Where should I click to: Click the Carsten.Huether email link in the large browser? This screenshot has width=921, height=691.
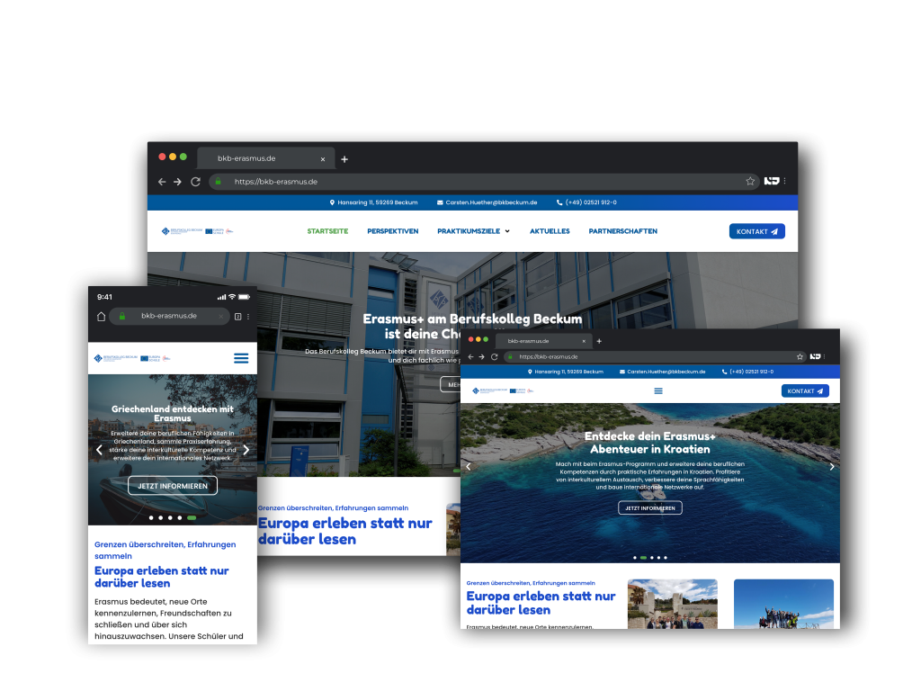click(487, 202)
